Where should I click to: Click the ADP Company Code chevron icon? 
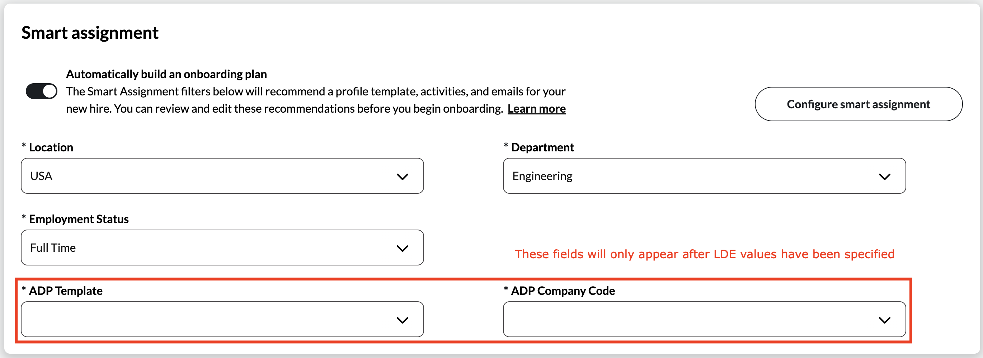tap(885, 320)
